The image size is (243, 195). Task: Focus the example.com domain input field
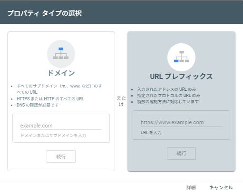[x=61, y=126]
